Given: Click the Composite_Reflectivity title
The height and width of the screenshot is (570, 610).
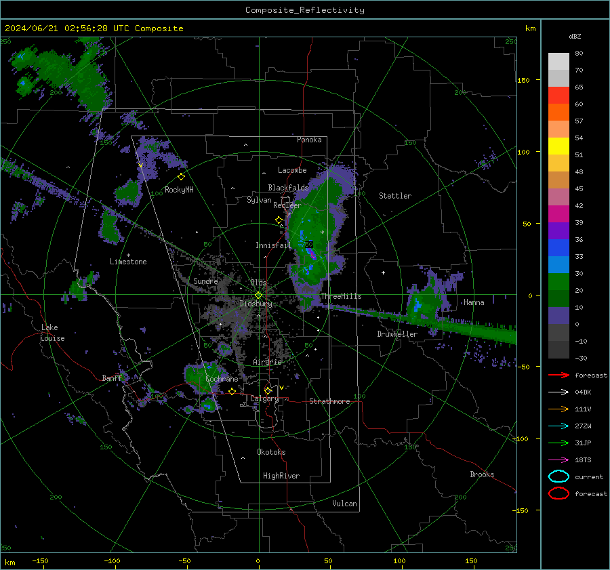Looking at the screenshot, I should click(x=305, y=10).
